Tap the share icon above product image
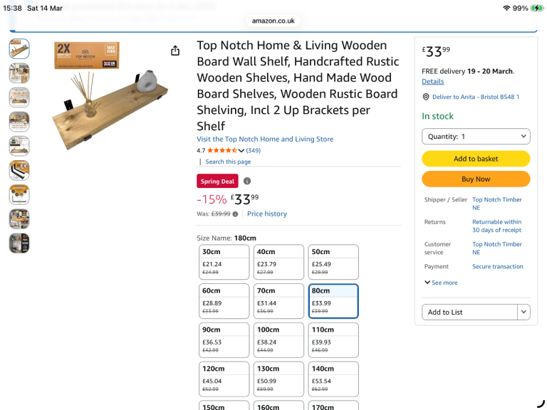 pyautogui.click(x=175, y=51)
